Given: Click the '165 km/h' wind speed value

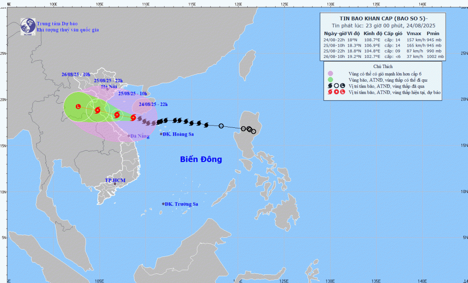Looking at the screenshot, I should pyautogui.click(x=416, y=45).
